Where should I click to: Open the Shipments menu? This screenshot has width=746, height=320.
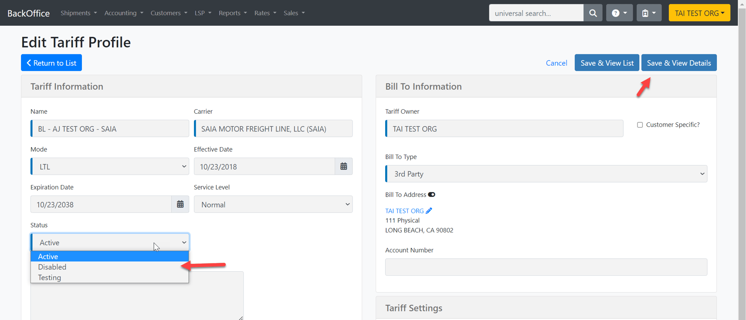(78, 13)
